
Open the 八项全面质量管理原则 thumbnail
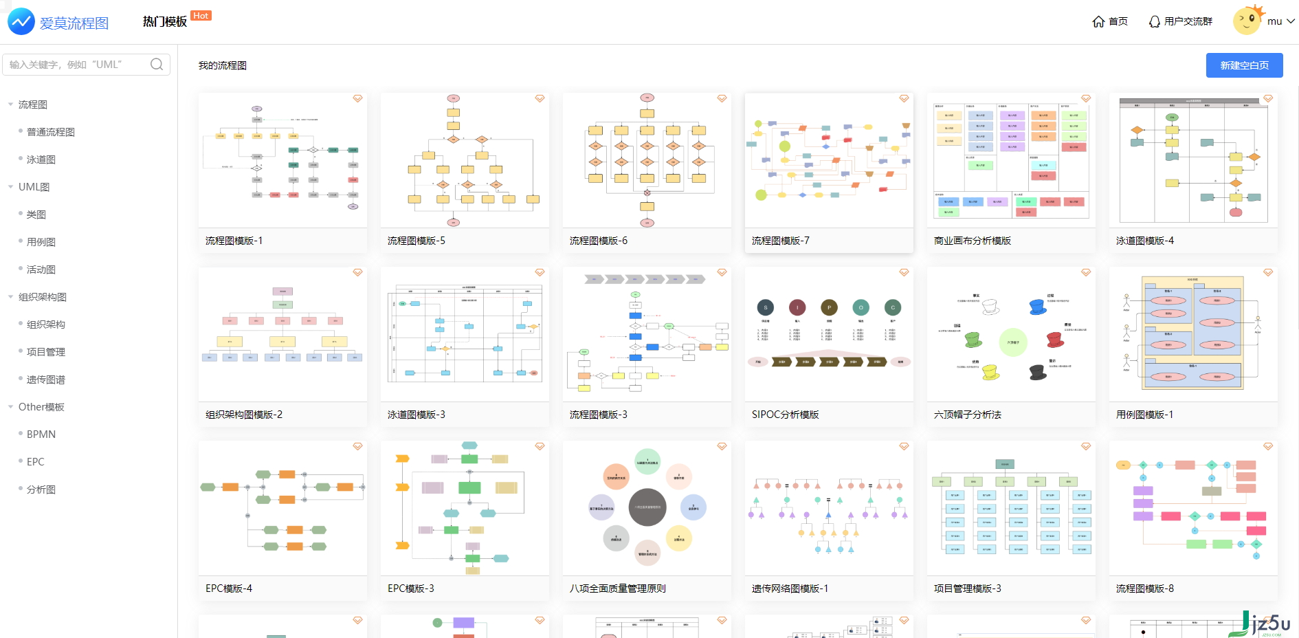(647, 508)
